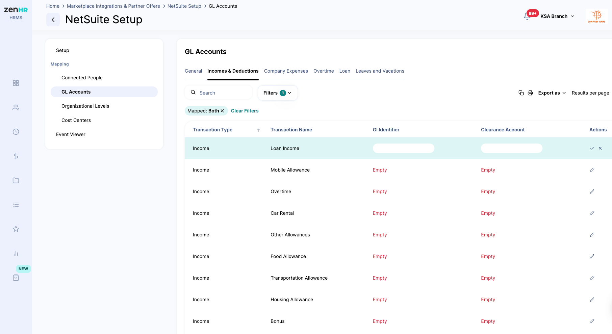
Task: Focus the Search input field
Action: (x=219, y=93)
